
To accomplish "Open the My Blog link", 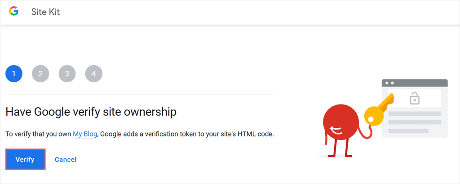I will point(85,135).
